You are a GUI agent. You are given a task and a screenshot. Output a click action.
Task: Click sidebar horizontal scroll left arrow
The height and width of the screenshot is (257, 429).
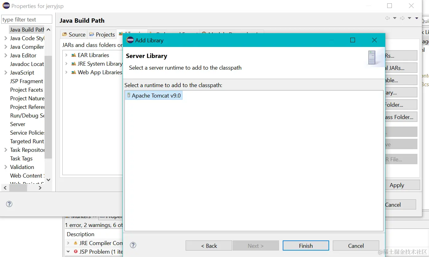click(5, 188)
